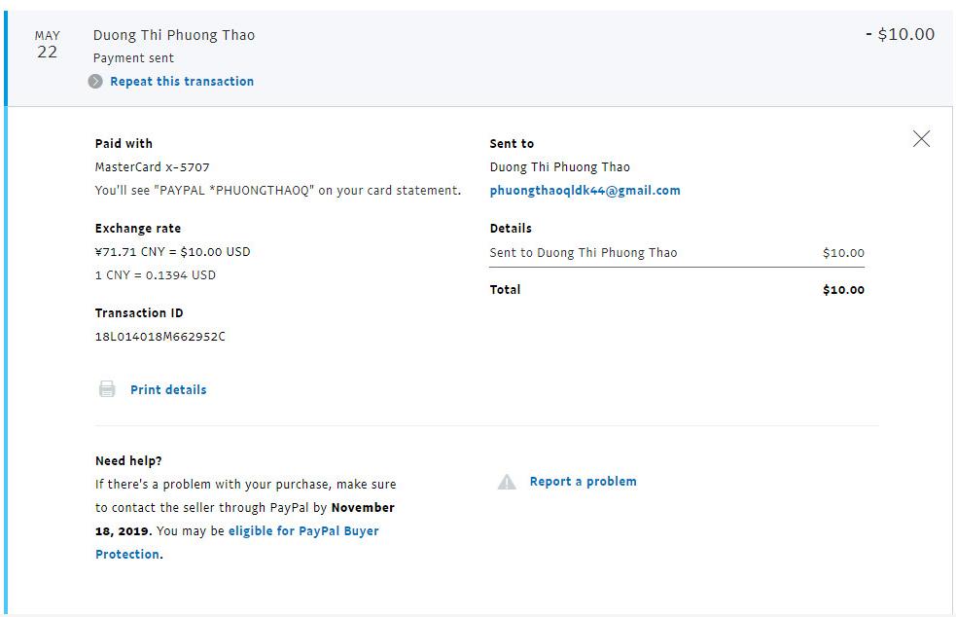Click the Total $10.00 bold amount
The height and width of the screenshot is (617, 956).
[x=843, y=289]
